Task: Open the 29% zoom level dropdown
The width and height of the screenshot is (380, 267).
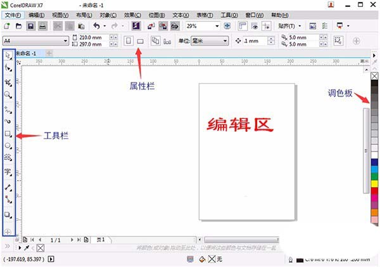Action: pos(217,26)
